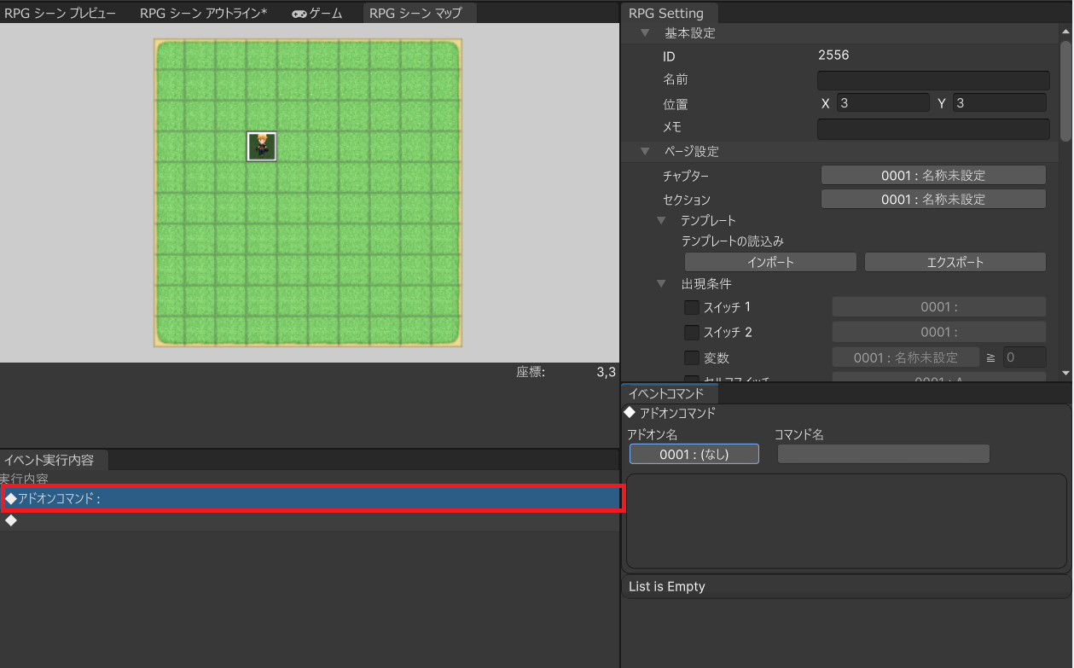
Task: Select the アドオンコマンド event row
Action: pyautogui.click(x=312, y=498)
